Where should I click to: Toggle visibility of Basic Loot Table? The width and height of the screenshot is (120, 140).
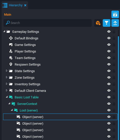(109, 97)
